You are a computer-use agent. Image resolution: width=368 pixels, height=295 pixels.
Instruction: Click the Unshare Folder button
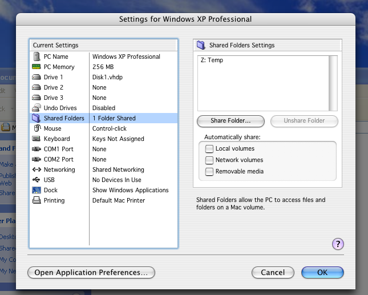click(x=304, y=121)
